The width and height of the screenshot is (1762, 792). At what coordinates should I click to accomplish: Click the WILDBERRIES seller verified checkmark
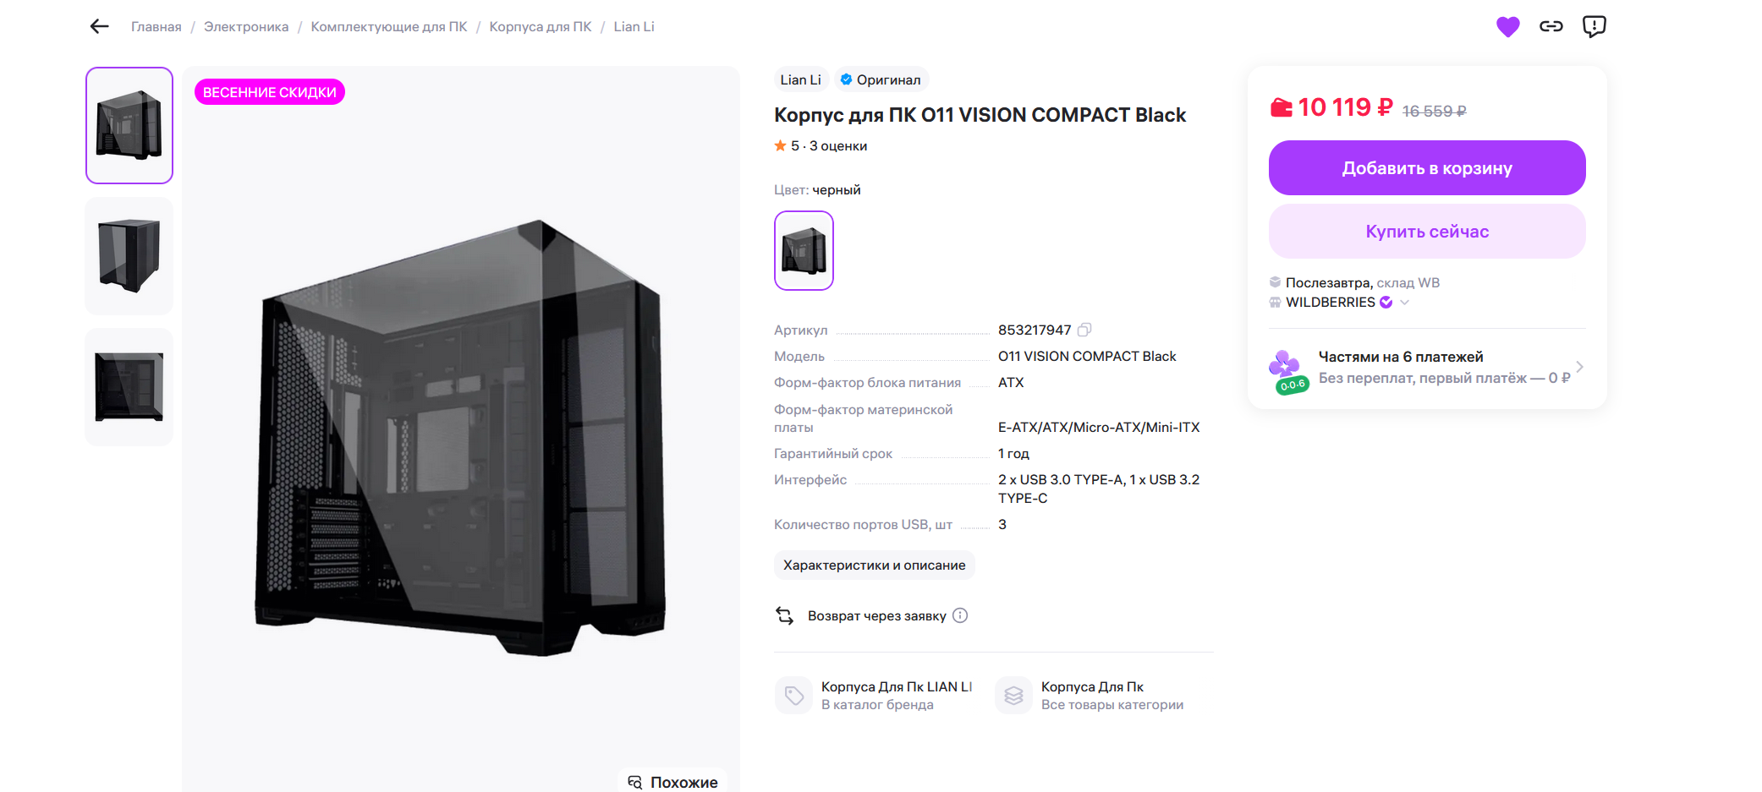tap(1386, 303)
